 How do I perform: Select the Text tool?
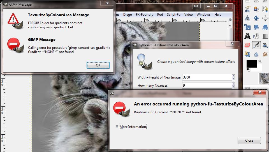click(x=247, y=36)
